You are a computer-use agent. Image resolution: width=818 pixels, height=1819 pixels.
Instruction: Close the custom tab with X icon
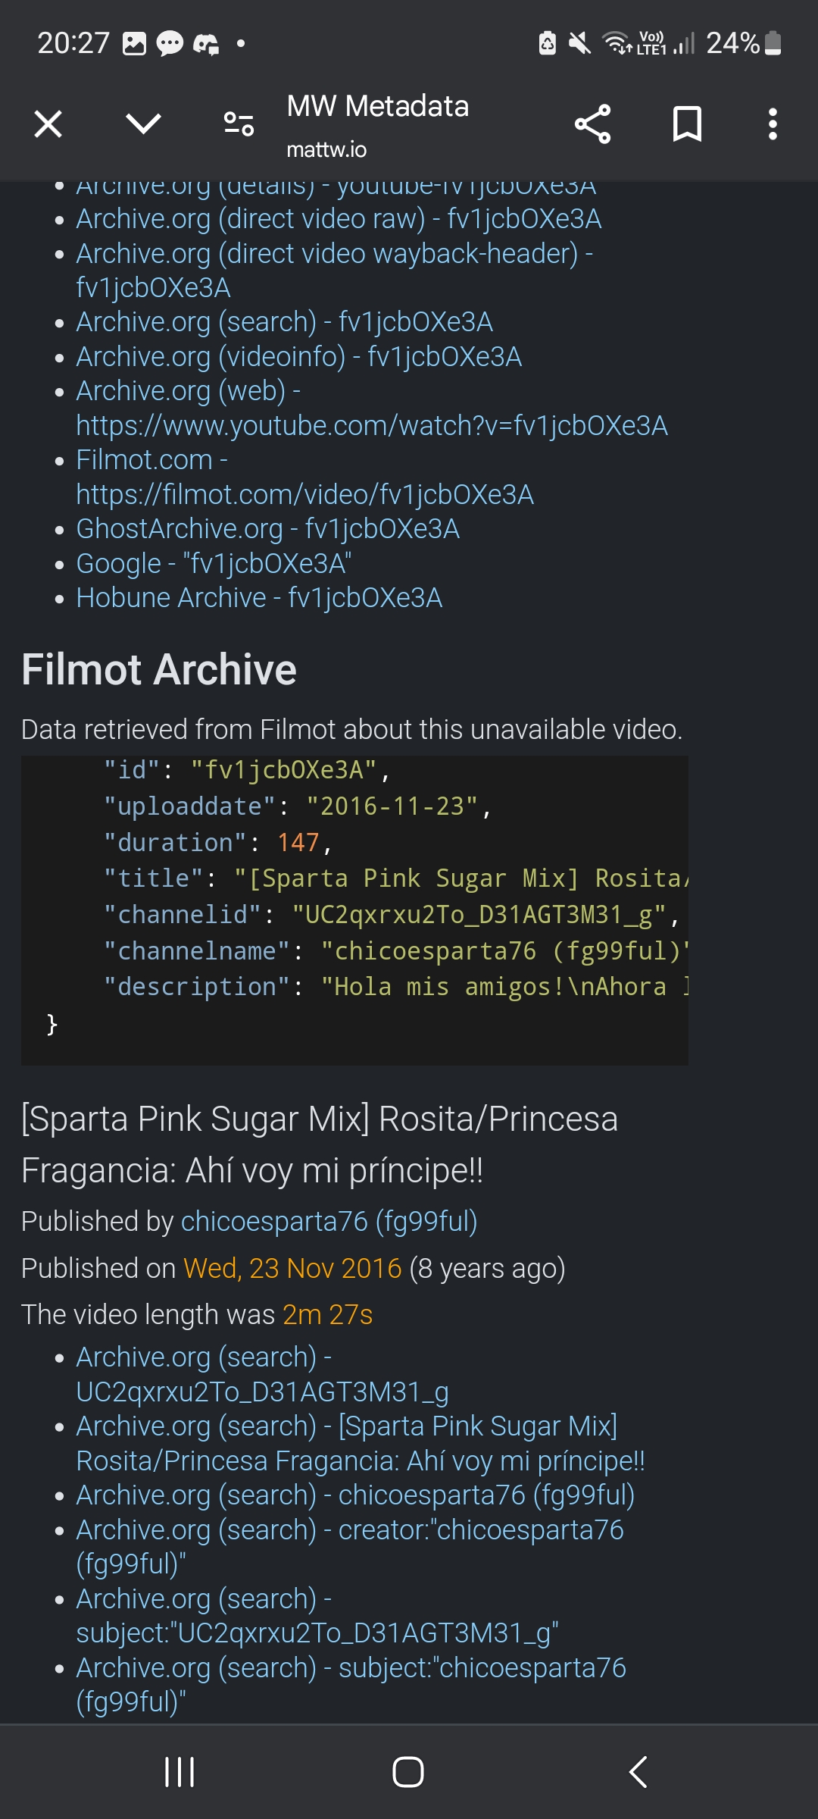[x=48, y=124]
